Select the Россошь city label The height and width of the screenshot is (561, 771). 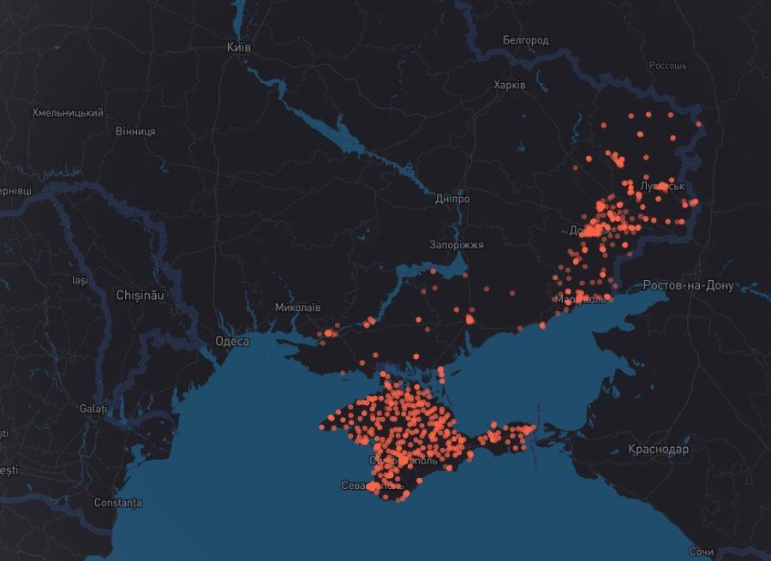[x=668, y=66]
